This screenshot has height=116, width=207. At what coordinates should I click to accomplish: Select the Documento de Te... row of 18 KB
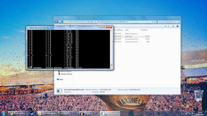(132, 39)
